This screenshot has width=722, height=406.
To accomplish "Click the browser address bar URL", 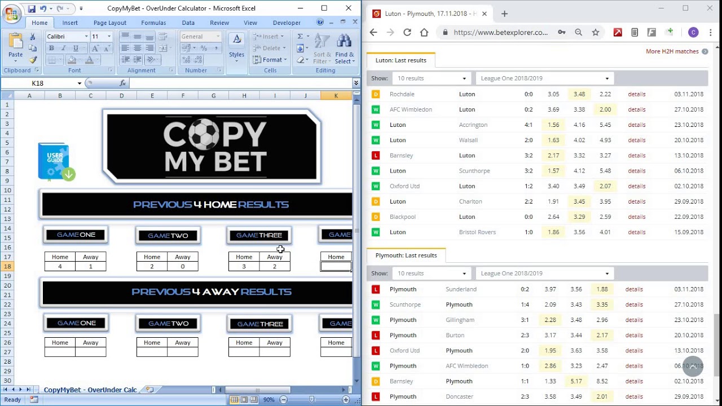I will click(x=500, y=33).
